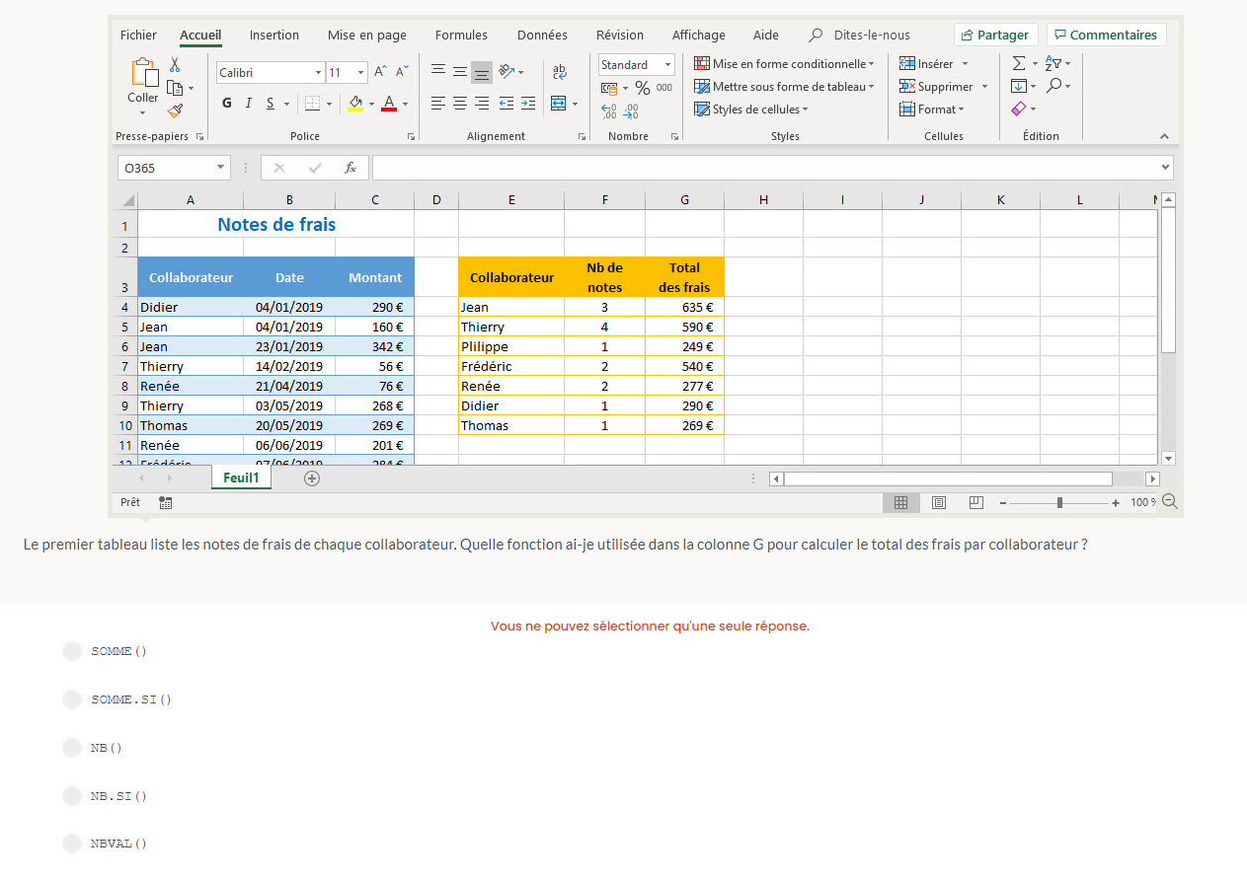Click merge and center icon
Viewport: 1247px width, 881px height.
(x=559, y=103)
